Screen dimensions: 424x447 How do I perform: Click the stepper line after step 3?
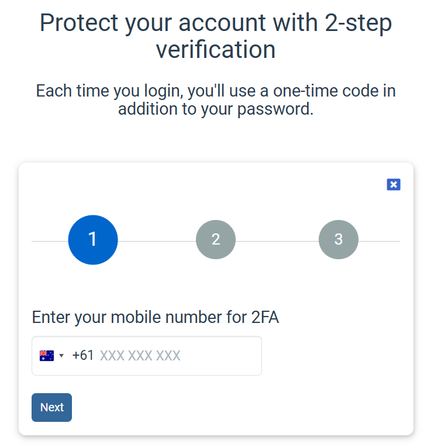click(x=380, y=241)
